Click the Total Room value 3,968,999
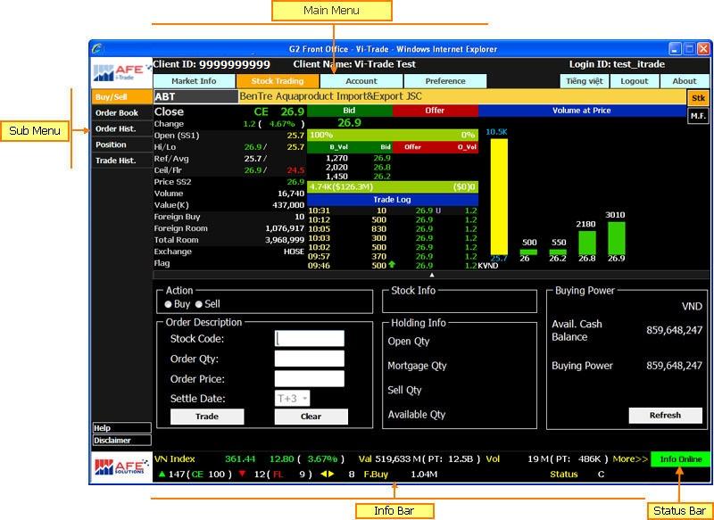714x520 pixels. click(285, 240)
